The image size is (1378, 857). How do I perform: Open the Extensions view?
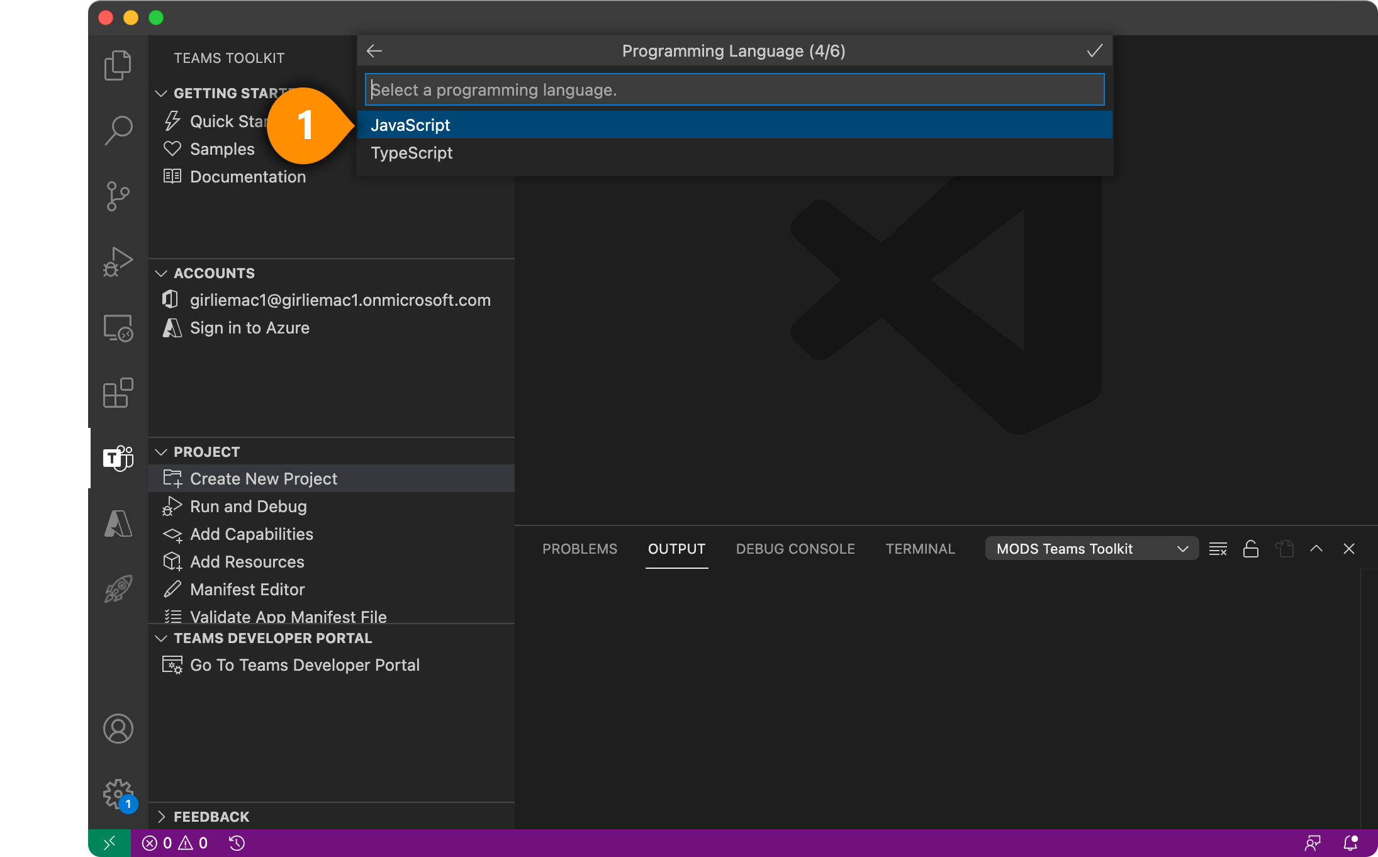pos(117,393)
